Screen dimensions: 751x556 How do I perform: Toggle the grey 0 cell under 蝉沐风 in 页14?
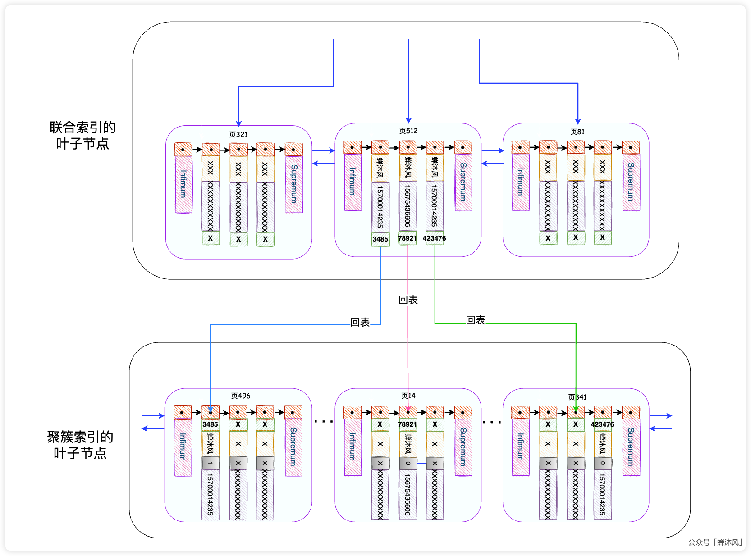coord(408,463)
